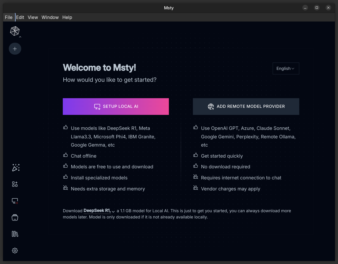
Task: Open the View menu
Action: tap(33, 17)
